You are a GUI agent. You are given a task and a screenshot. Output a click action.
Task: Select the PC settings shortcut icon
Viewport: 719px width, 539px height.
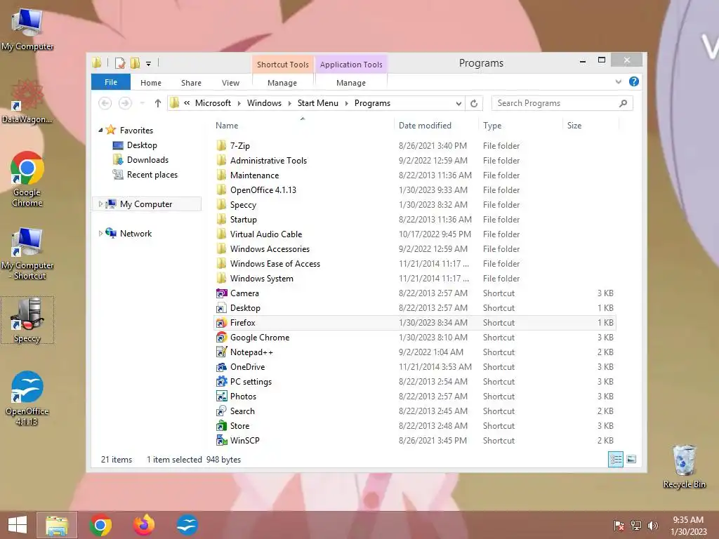pyautogui.click(x=221, y=382)
